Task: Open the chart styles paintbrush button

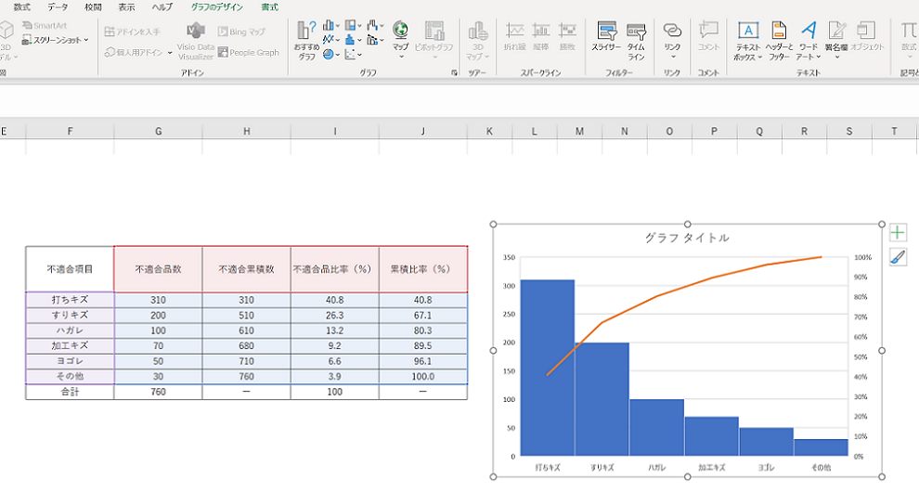Action: [x=898, y=257]
